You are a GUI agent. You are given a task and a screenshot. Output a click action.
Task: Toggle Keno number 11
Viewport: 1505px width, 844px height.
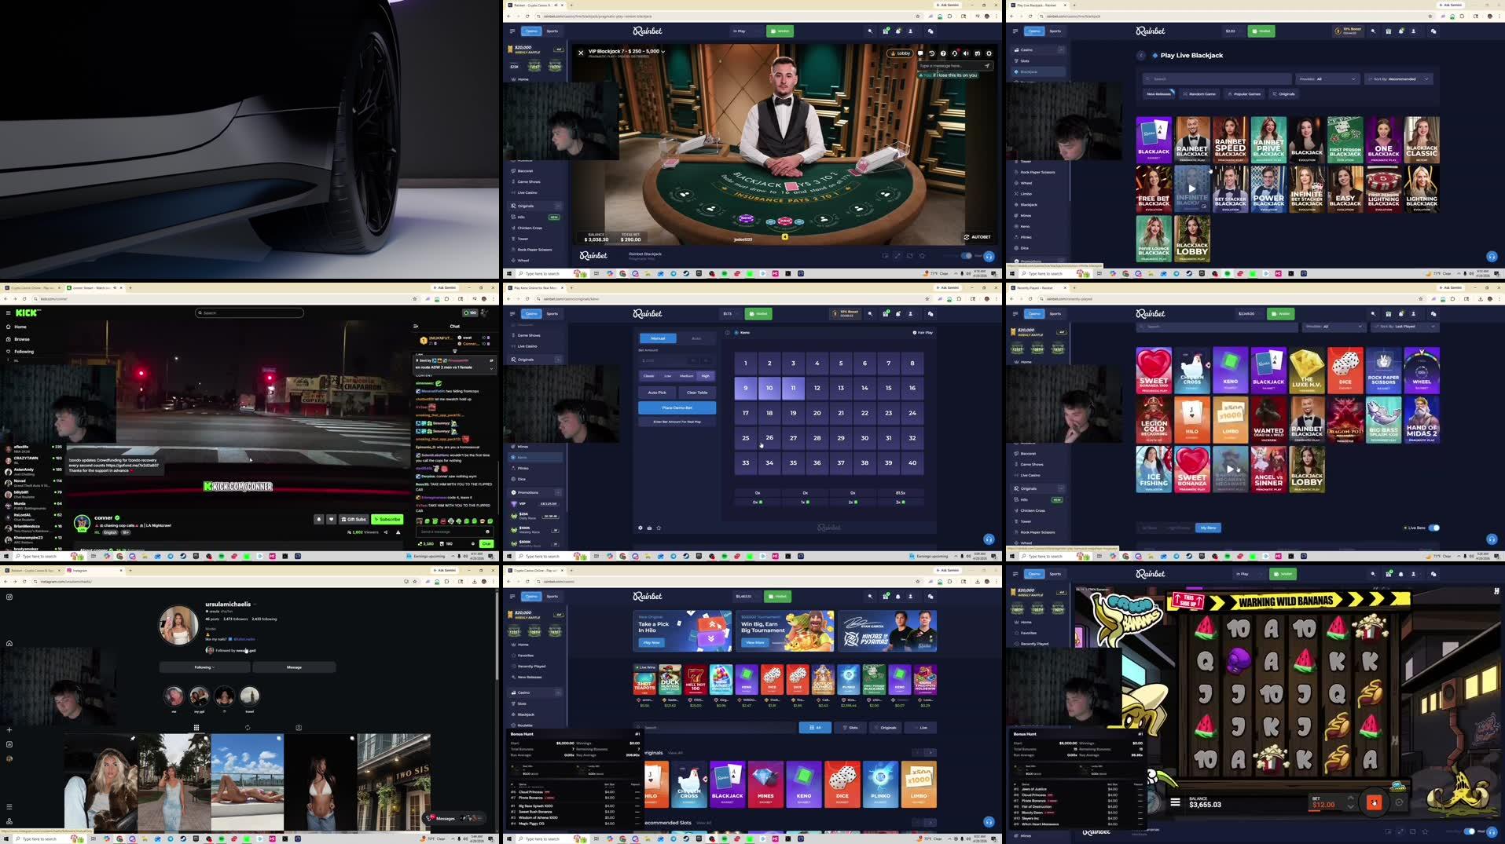(793, 388)
